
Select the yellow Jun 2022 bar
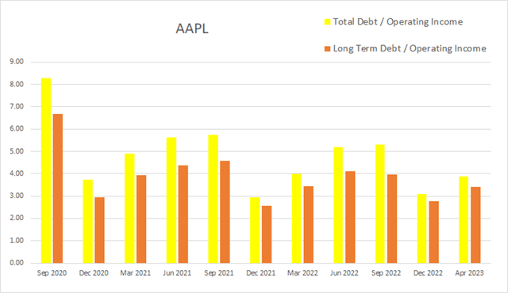click(x=338, y=205)
